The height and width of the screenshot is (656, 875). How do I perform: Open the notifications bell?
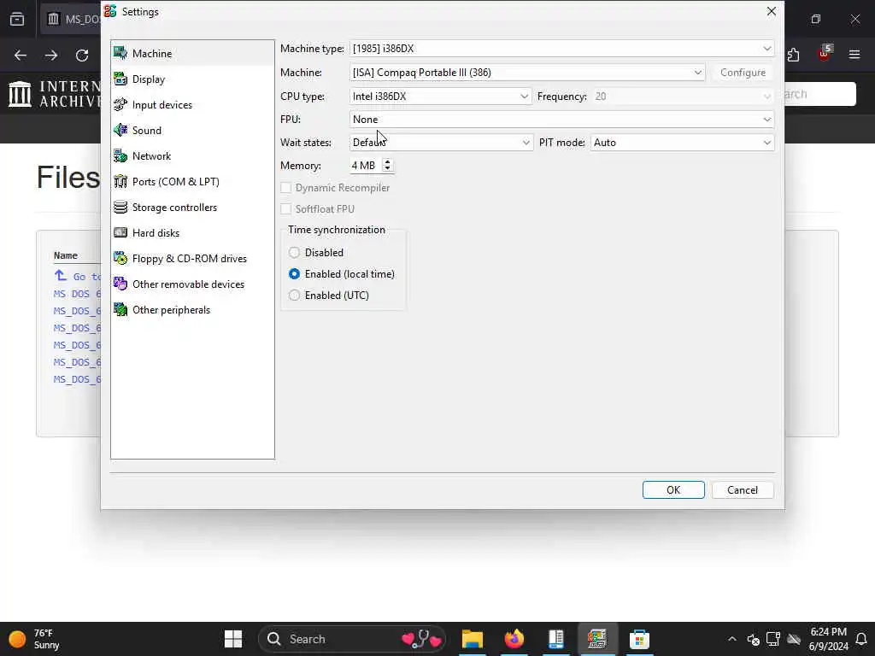[861, 639]
